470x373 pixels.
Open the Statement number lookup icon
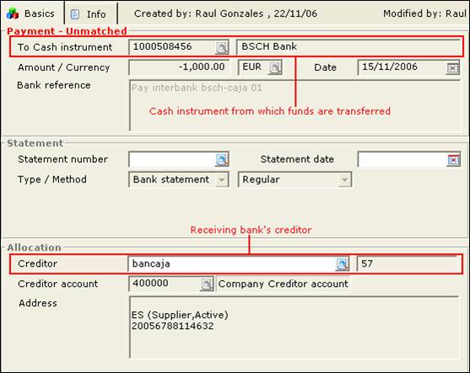[x=222, y=159]
